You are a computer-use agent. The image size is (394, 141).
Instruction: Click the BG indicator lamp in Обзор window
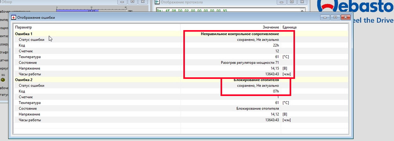point(3,79)
